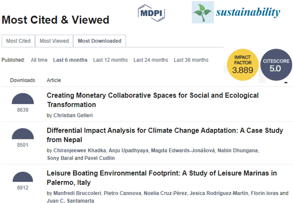293x203 pixels.
Task: Open author Florin Ioras's profile
Action: pyautogui.click(x=265, y=193)
